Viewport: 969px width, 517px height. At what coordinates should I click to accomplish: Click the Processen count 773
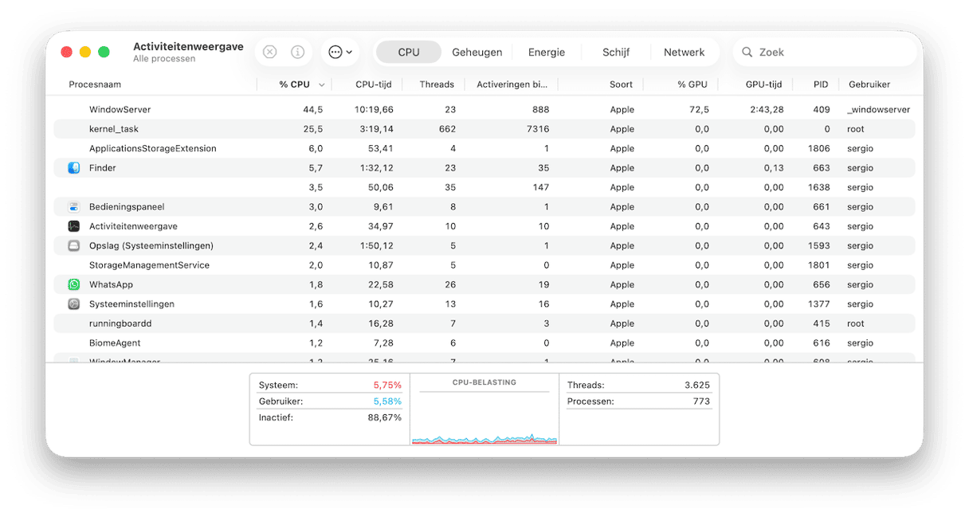701,401
